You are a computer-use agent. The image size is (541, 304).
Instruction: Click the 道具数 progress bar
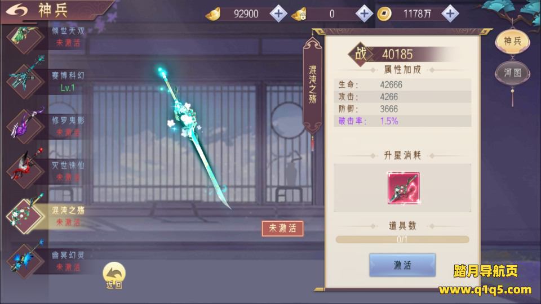[402, 239]
